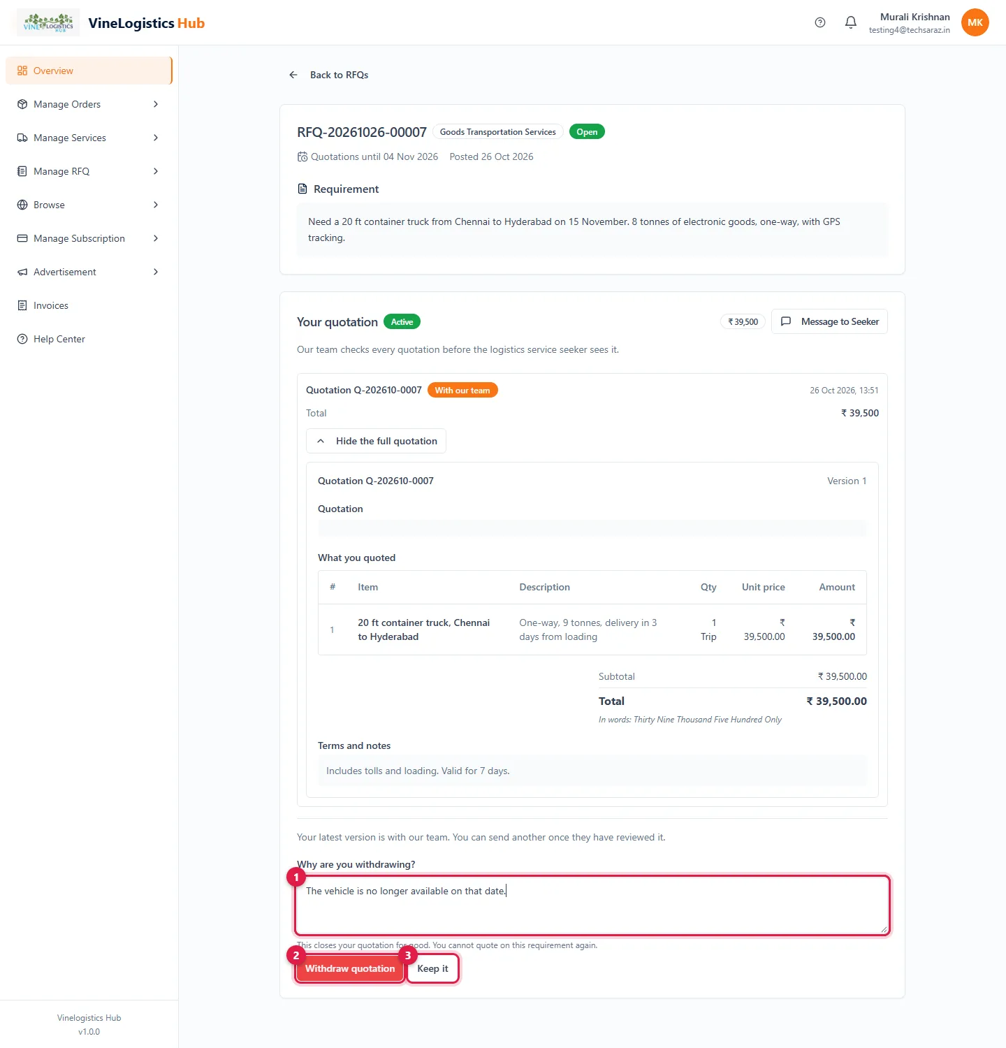Click the ₹ 39,500 price chip
Screen dimensions: 1006x1048
(x=743, y=321)
